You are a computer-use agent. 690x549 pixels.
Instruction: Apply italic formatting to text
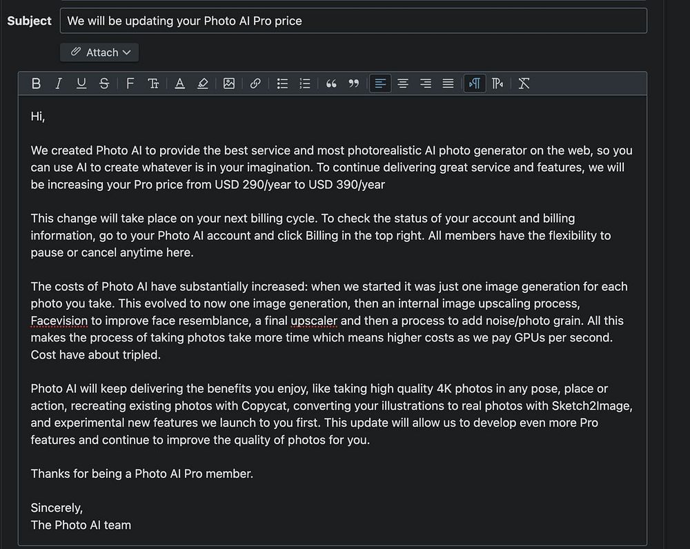point(59,83)
